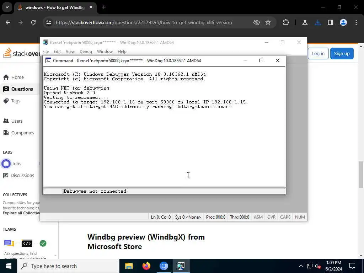Open the View menu in WinDbg
This screenshot has width=364, height=273.
[70, 52]
